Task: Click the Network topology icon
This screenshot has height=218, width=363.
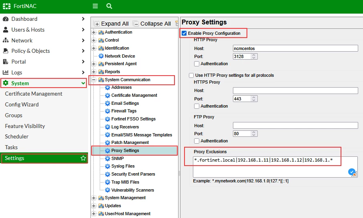Action: pos(6,40)
